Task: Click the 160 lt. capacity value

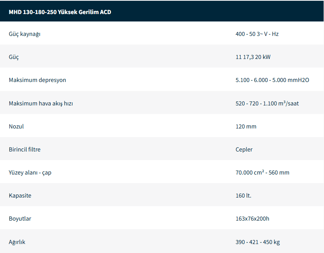Action: coord(243,196)
